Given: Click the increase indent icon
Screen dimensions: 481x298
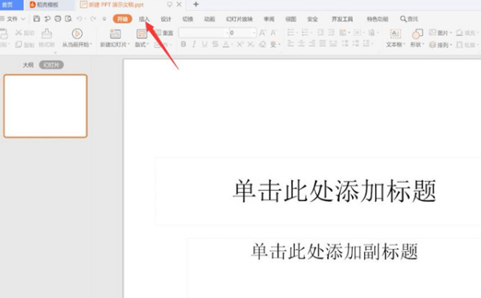Looking at the screenshot, I should pyautogui.click(x=331, y=32).
